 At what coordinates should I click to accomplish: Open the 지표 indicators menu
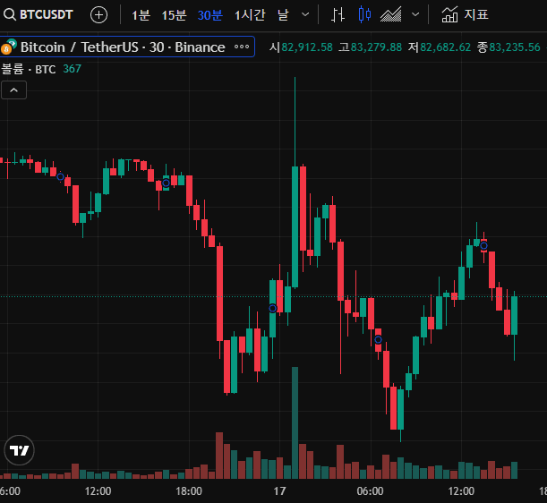click(x=465, y=14)
